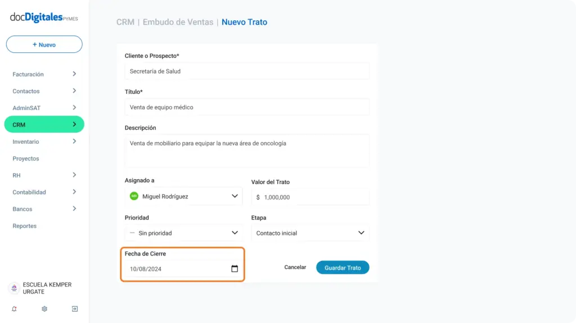576x323 pixels.
Task: Select the CRM sidebar item
Action: pos(44,125)
